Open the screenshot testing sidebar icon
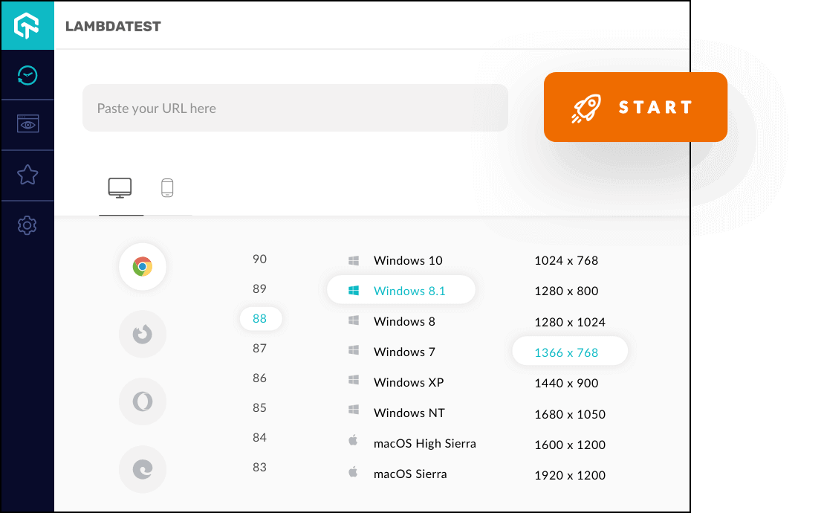The image size is (824, 513). [27, 124]
